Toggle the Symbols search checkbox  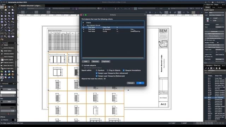click(96, 71)
